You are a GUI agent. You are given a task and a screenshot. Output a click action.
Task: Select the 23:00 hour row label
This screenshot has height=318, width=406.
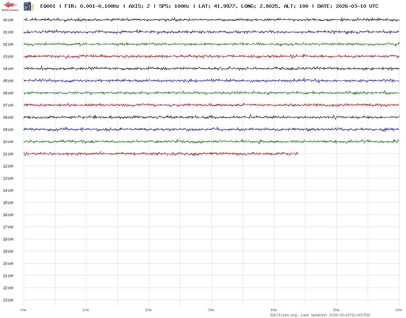8,300
